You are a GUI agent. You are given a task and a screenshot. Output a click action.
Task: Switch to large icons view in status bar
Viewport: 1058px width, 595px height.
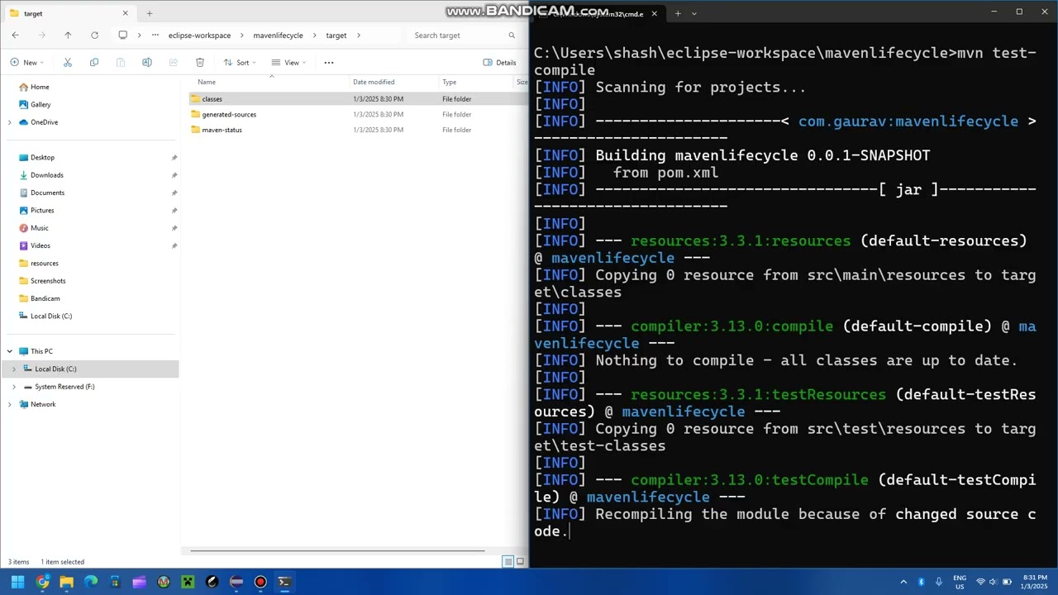click(x=520, y=562)
